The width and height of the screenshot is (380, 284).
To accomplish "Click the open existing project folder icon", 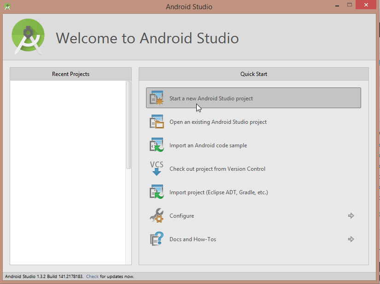I will click(157, 122).
